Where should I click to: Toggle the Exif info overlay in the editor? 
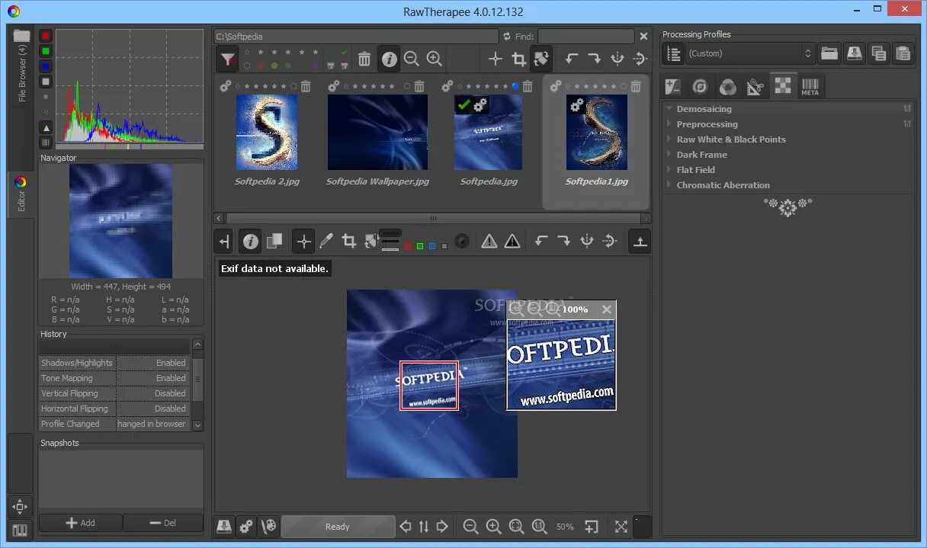click(250, 241)
